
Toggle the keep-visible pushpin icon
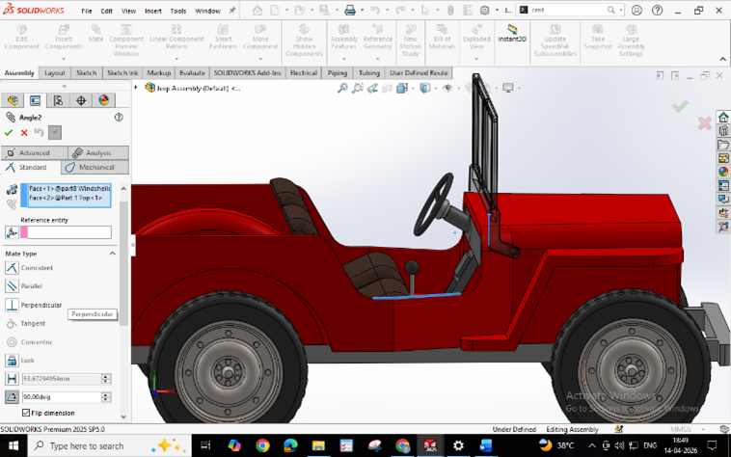55,133
